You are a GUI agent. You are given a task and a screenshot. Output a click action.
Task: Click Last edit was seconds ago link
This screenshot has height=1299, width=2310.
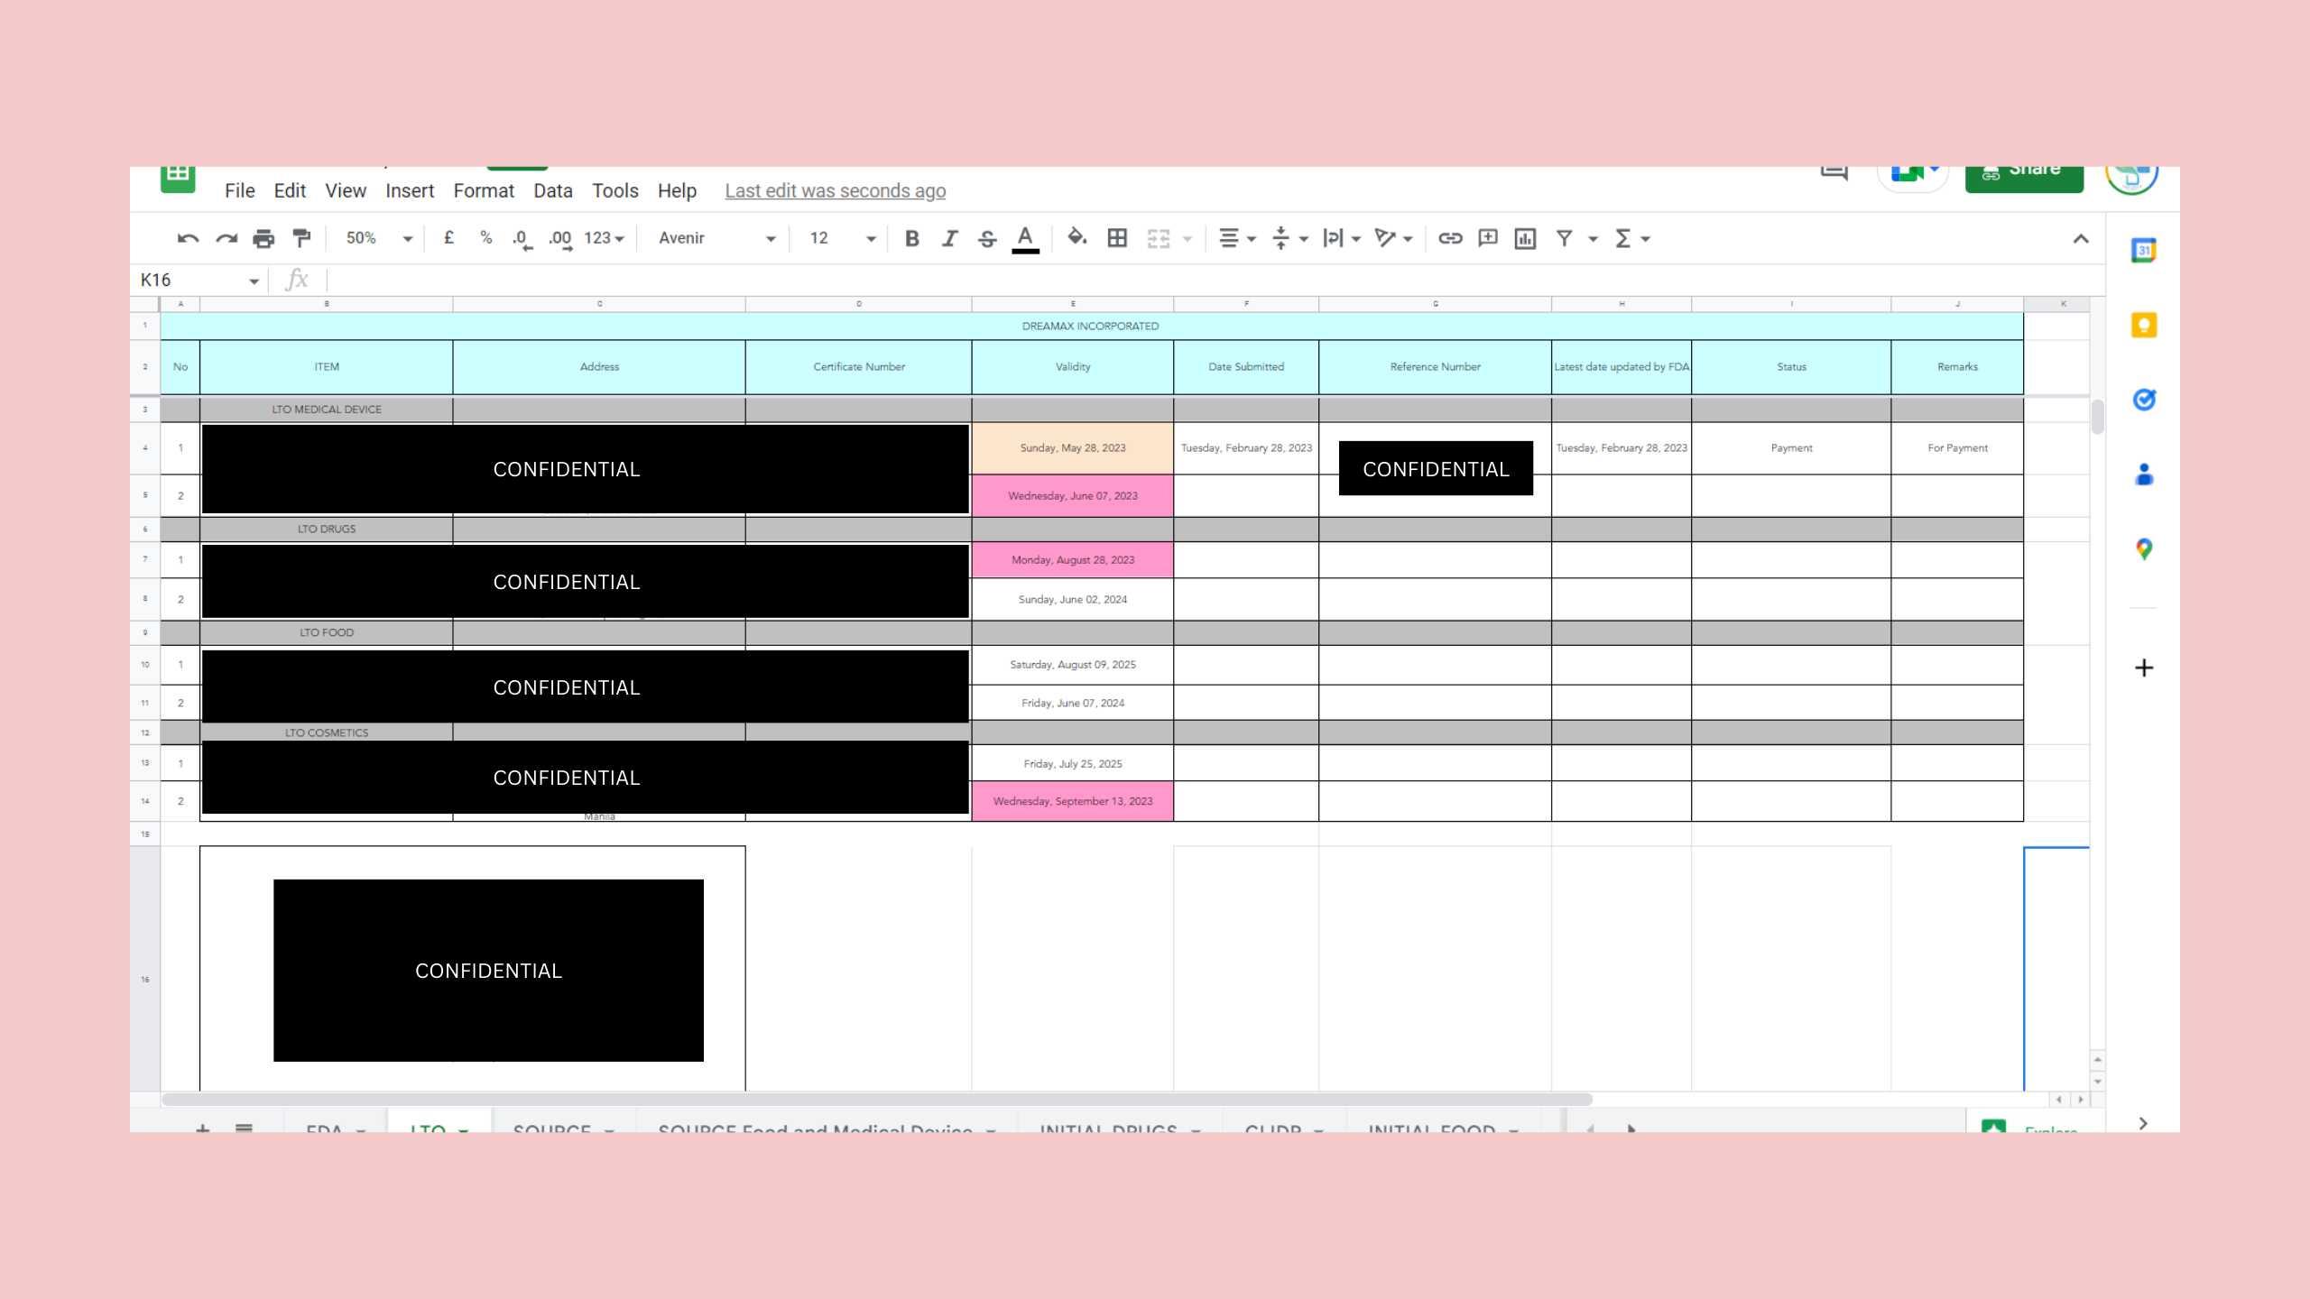835,191
